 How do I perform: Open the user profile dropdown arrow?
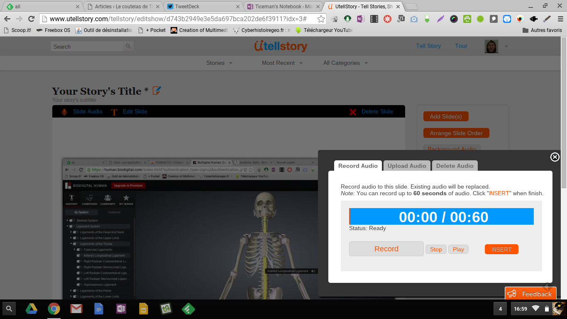coord(506,47)
